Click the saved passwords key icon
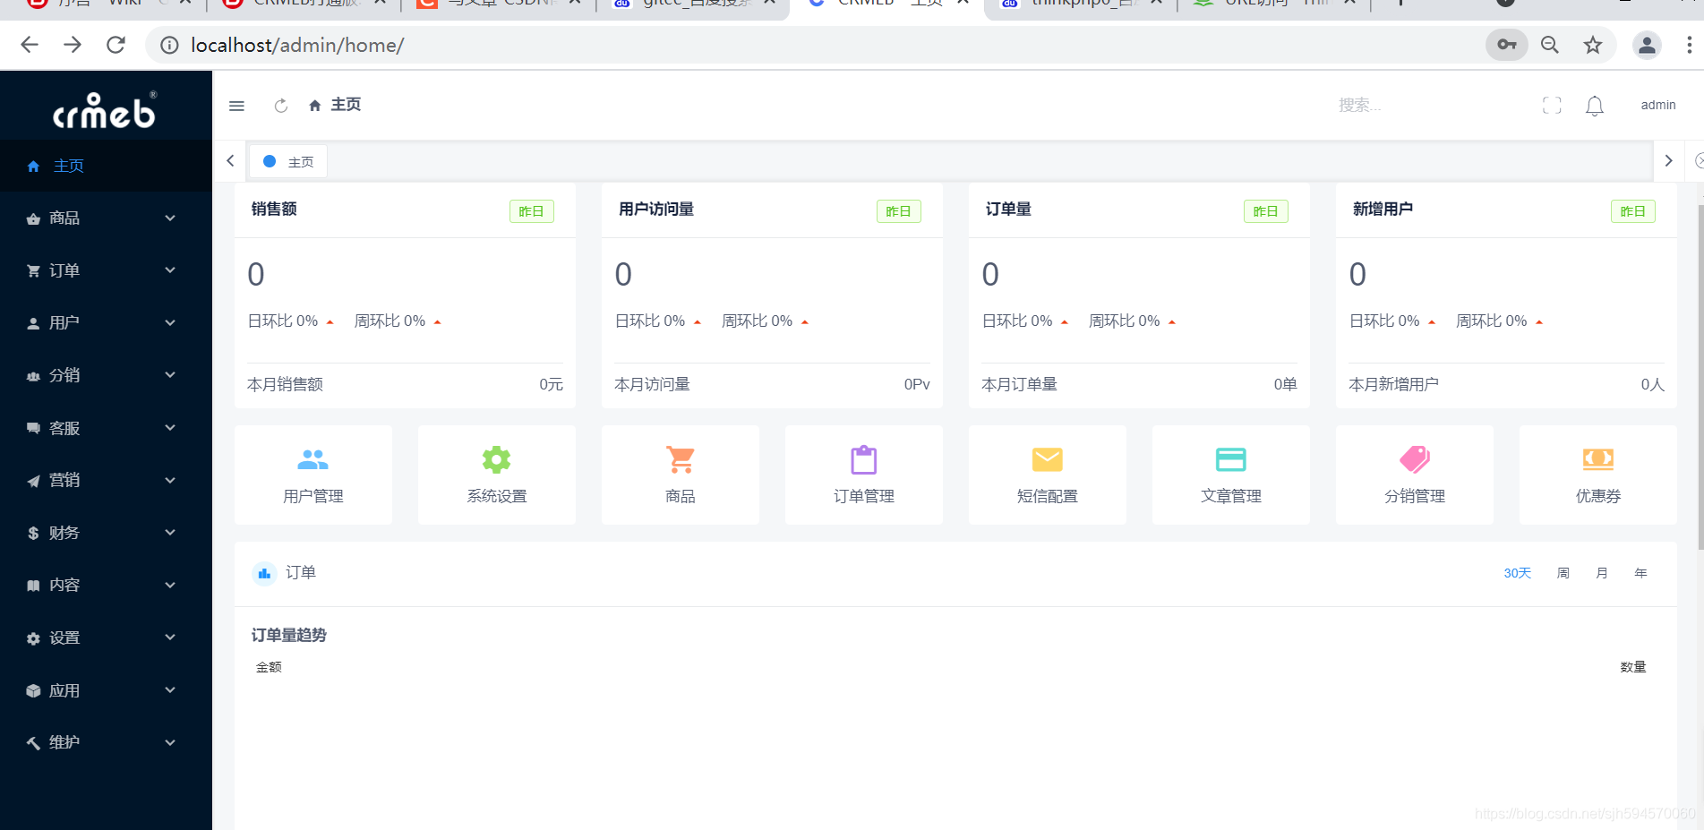Viewport: 1704px width, 830px height. [1507, 45]
